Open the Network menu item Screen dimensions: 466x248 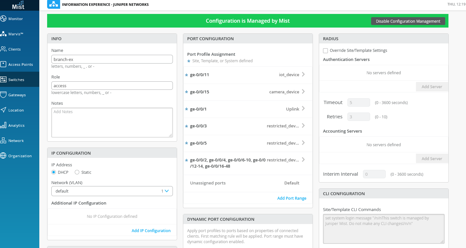click(16, 141)
